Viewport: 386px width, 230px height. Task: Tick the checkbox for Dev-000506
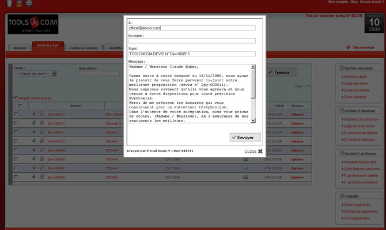point(16,177)
